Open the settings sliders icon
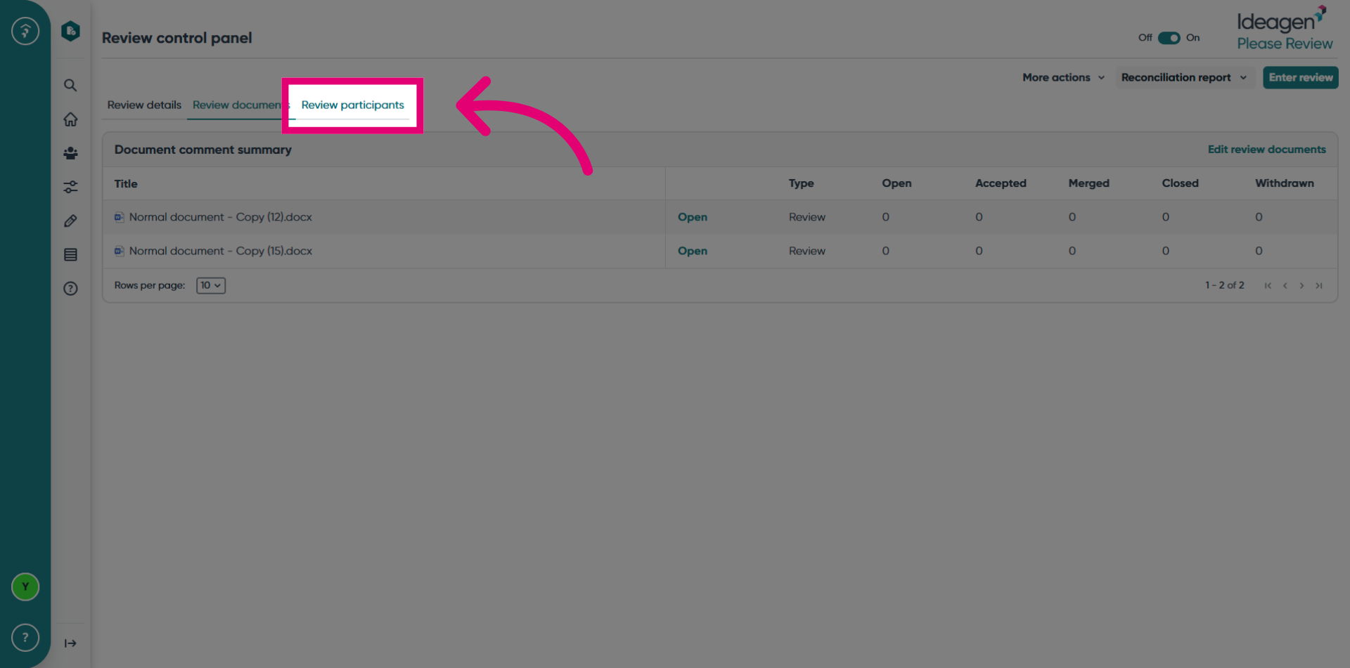This screenshot has height=668, width=1350. point(70,187)
